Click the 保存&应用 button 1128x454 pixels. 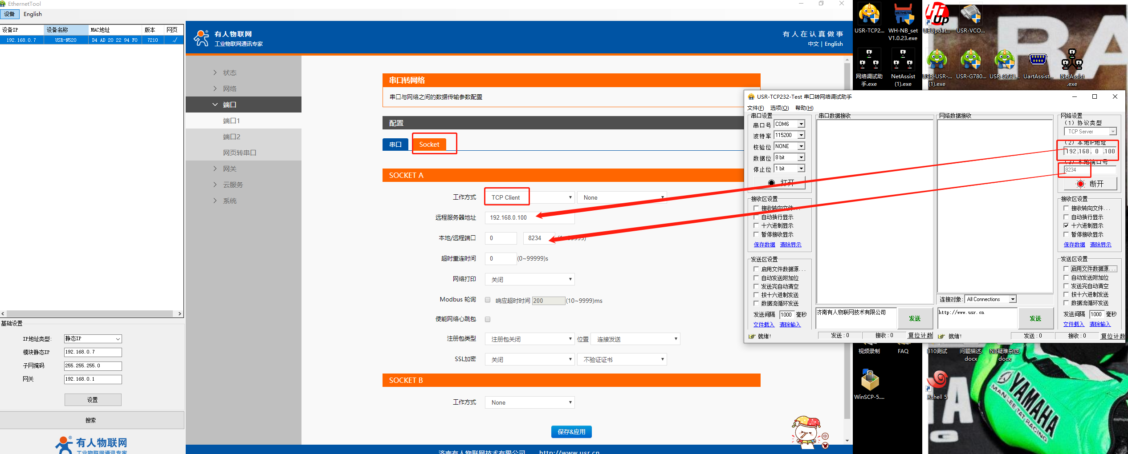point(571,432)
